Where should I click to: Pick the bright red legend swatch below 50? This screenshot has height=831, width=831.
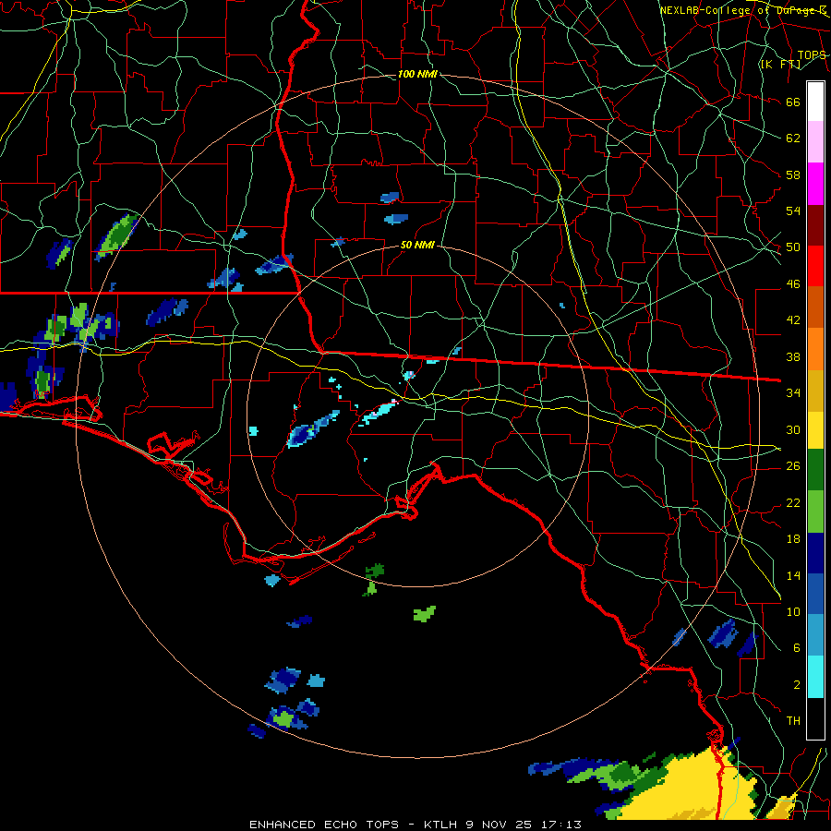click(815, 266)
